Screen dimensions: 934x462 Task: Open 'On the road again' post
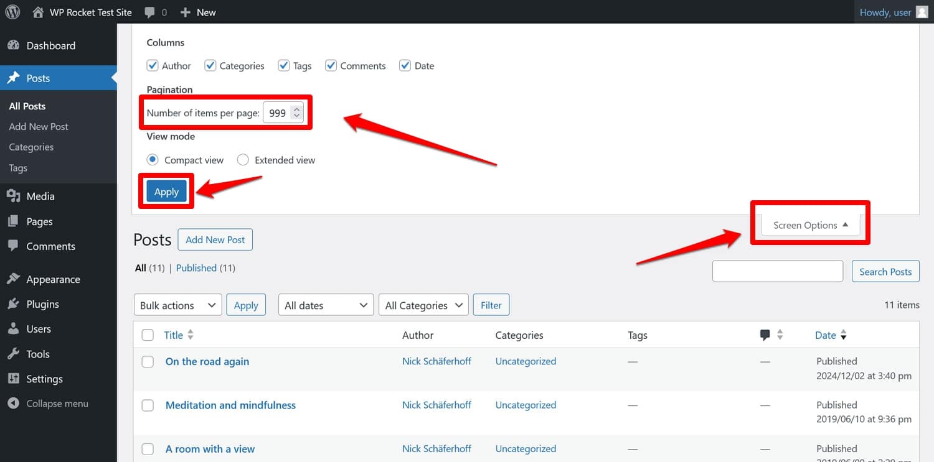207,361
